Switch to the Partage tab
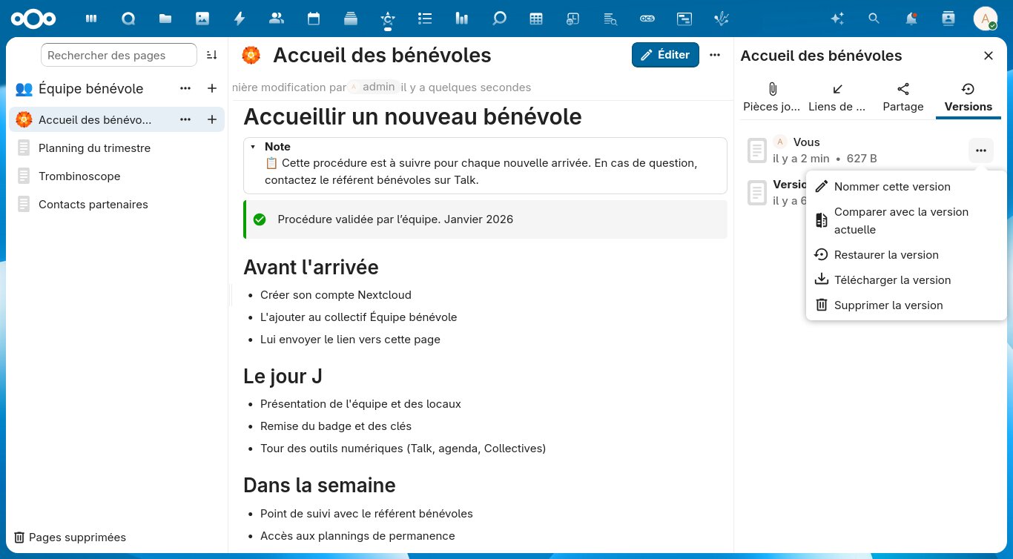 tap(903, 98)
